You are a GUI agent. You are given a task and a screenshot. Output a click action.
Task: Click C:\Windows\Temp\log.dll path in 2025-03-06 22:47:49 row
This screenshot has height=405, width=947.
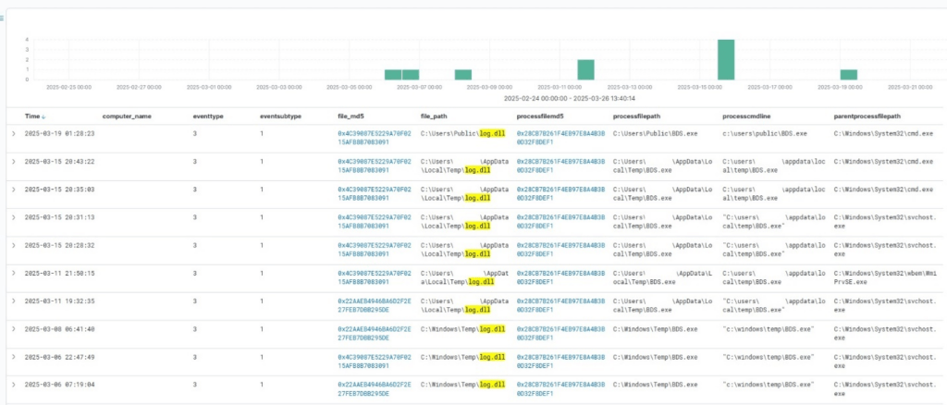[462, 357]
